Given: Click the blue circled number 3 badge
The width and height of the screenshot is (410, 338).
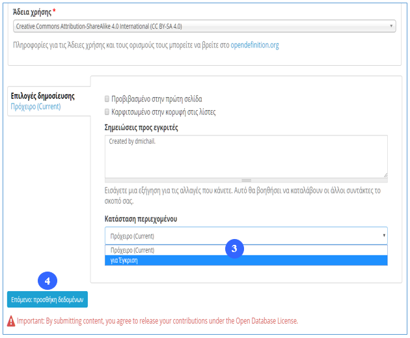Looking at the screenshot, I should [234, 249].
